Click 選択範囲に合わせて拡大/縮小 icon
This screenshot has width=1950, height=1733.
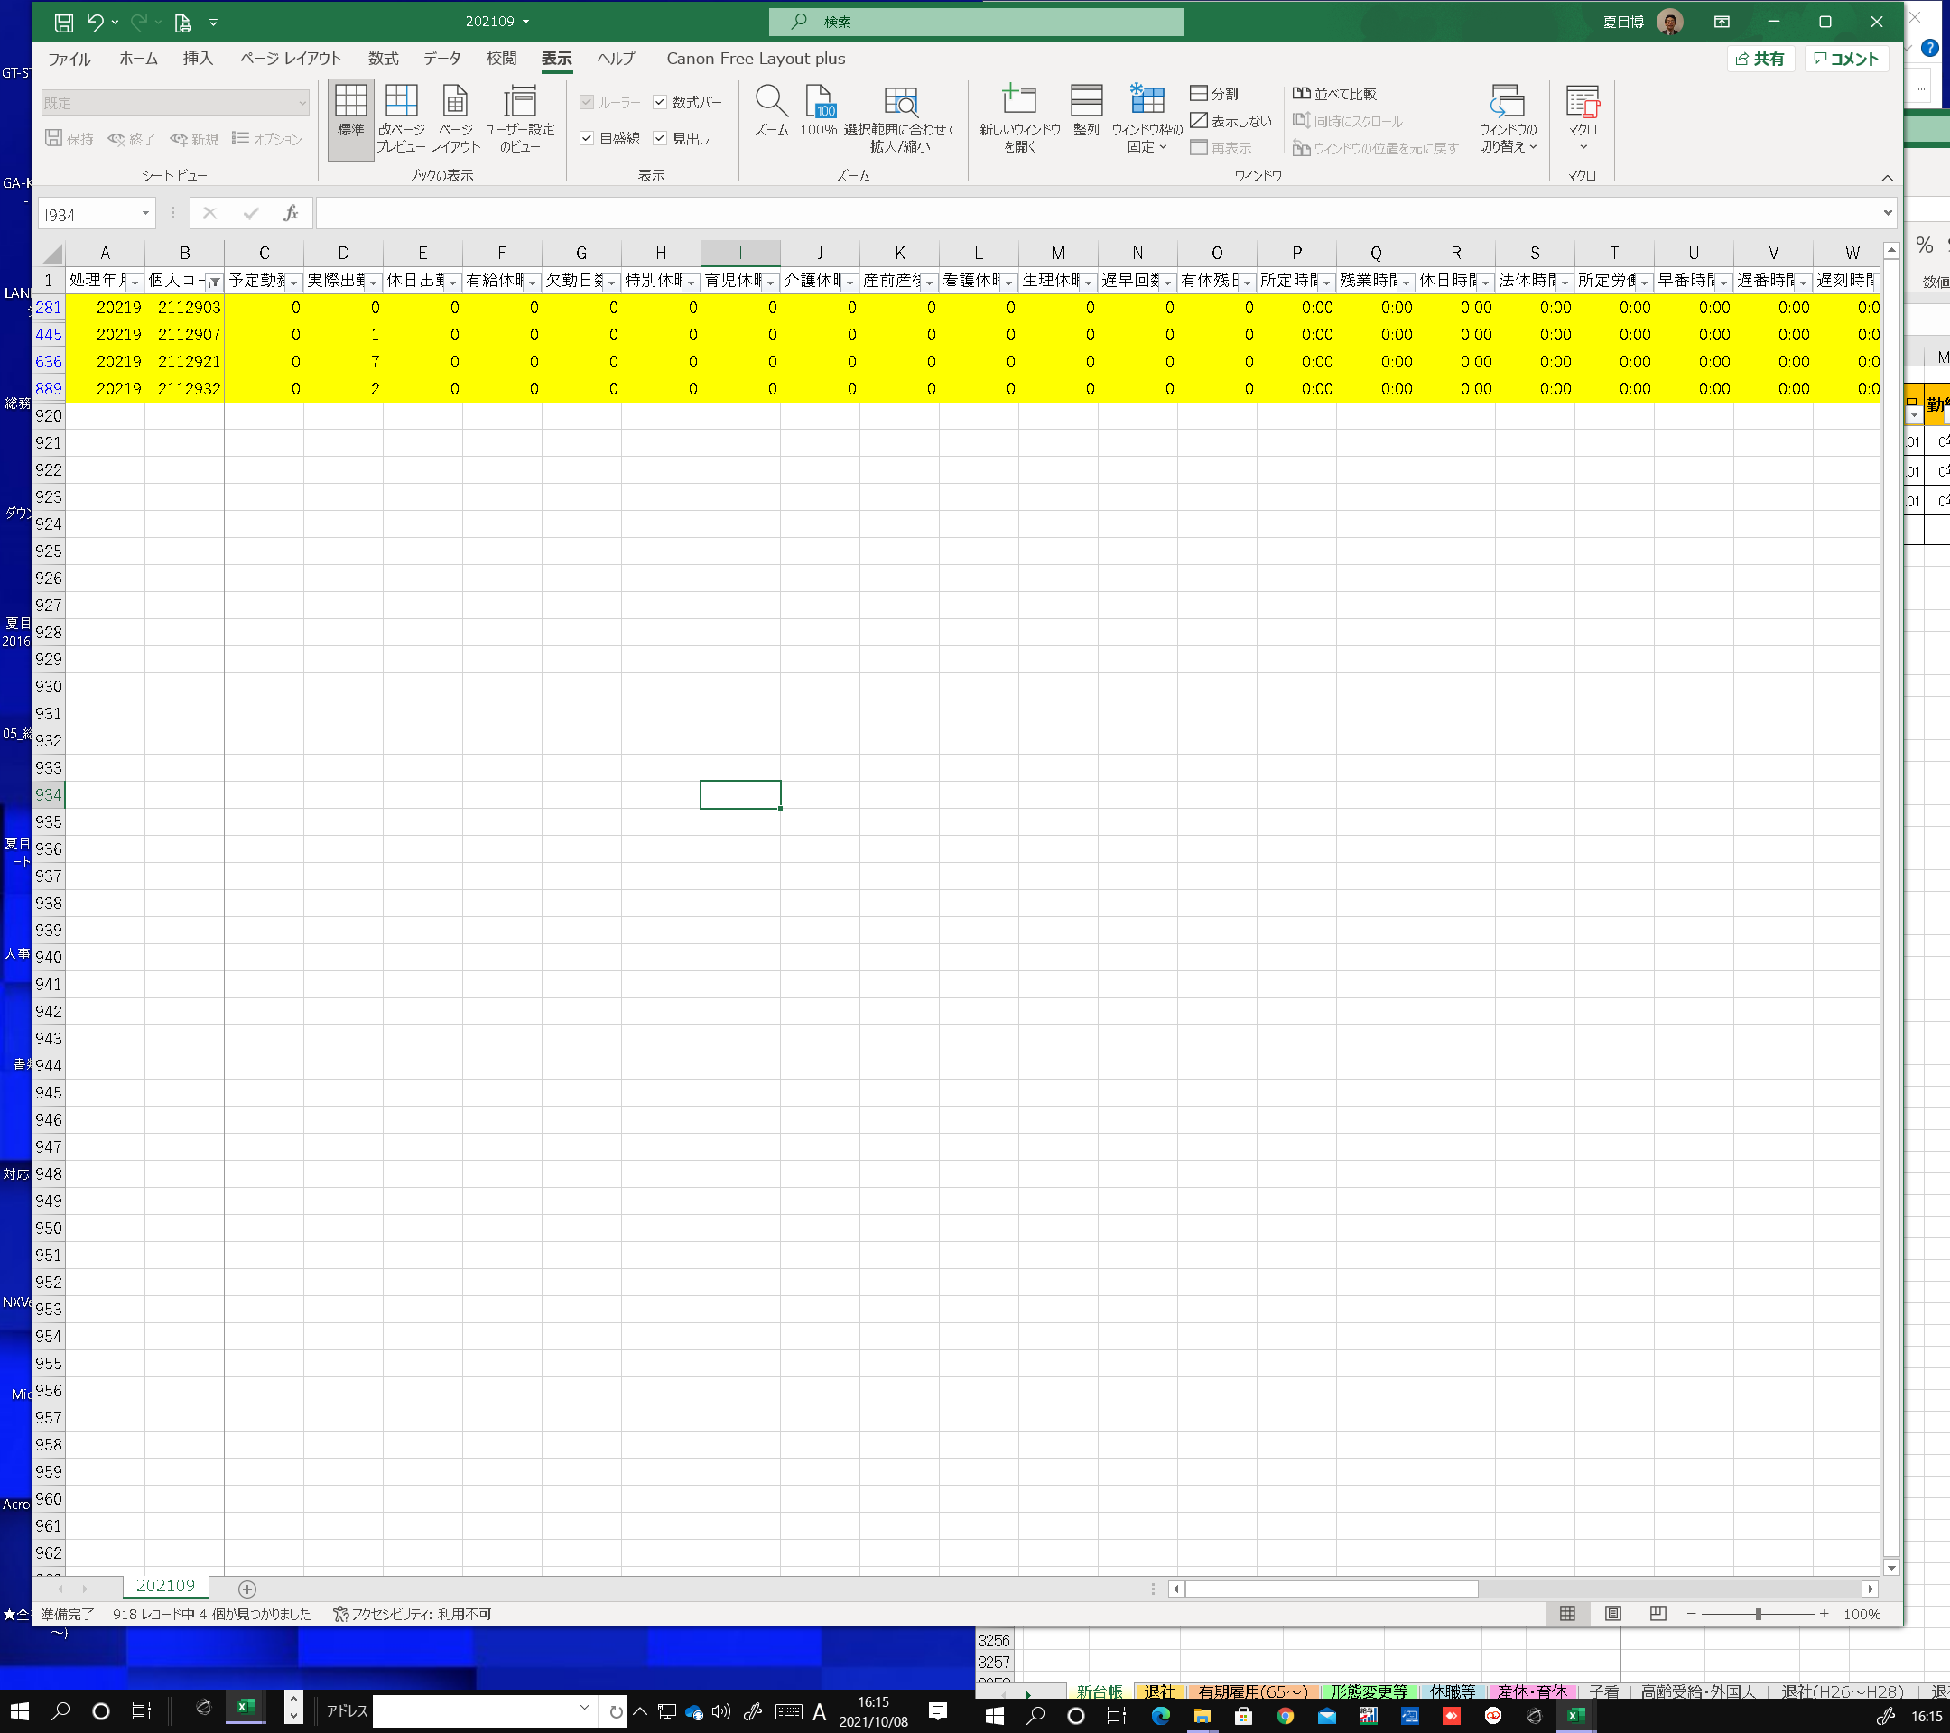pyautogui.click(x=900, y=102)
